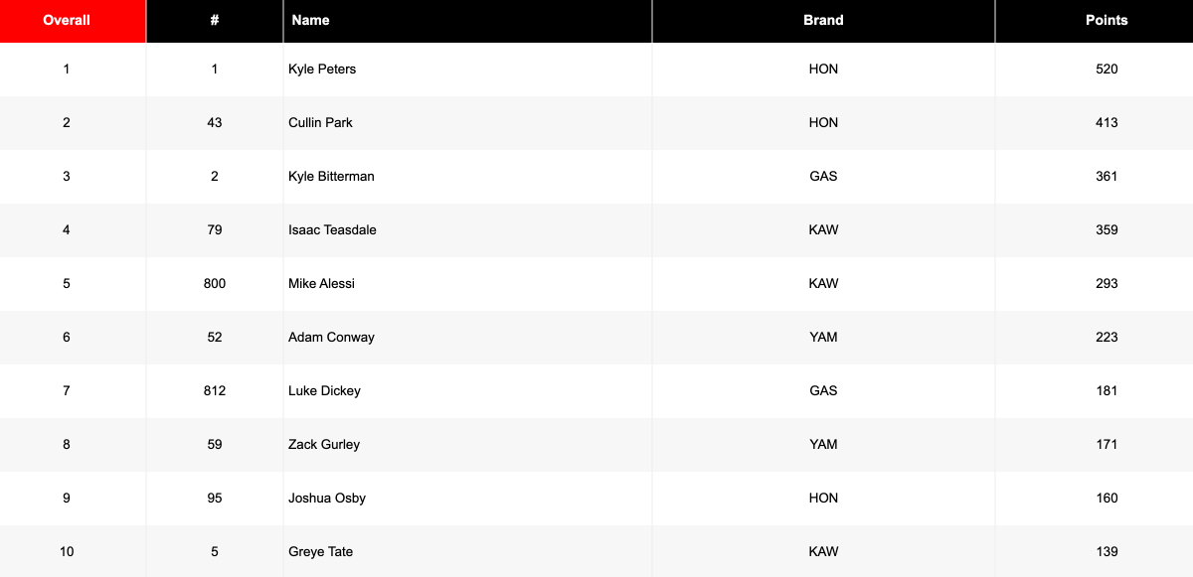Select Cullin Park's name
The height and width of the screenshot is (577, 1193).
(320, 123)
